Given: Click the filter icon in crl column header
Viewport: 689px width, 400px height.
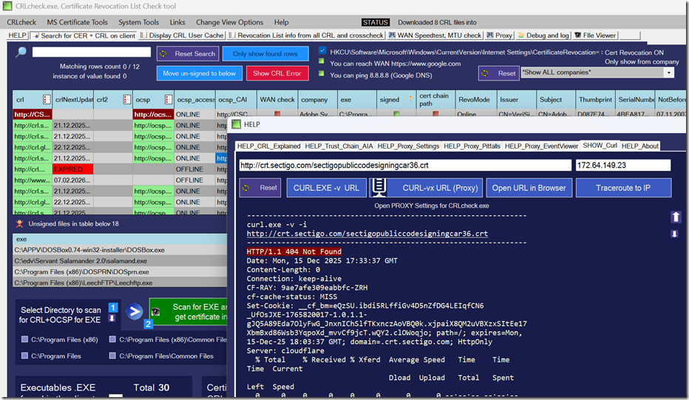Looking at the screenshot, I should click(47, 100).
